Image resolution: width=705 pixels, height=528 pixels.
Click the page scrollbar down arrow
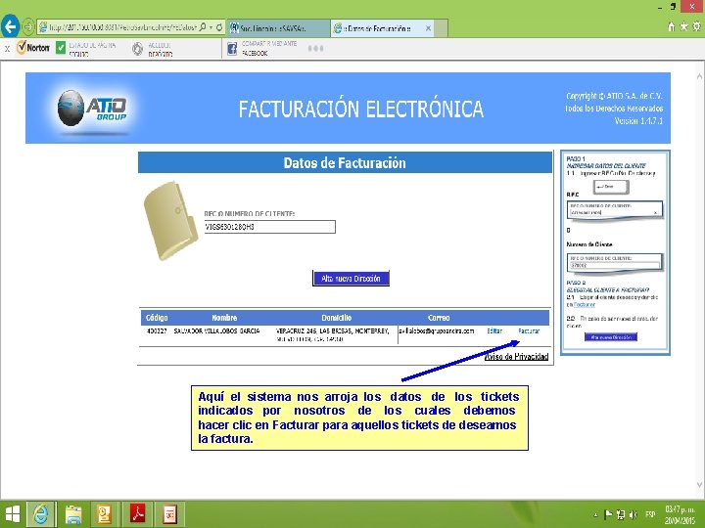[x=699, y=484]
